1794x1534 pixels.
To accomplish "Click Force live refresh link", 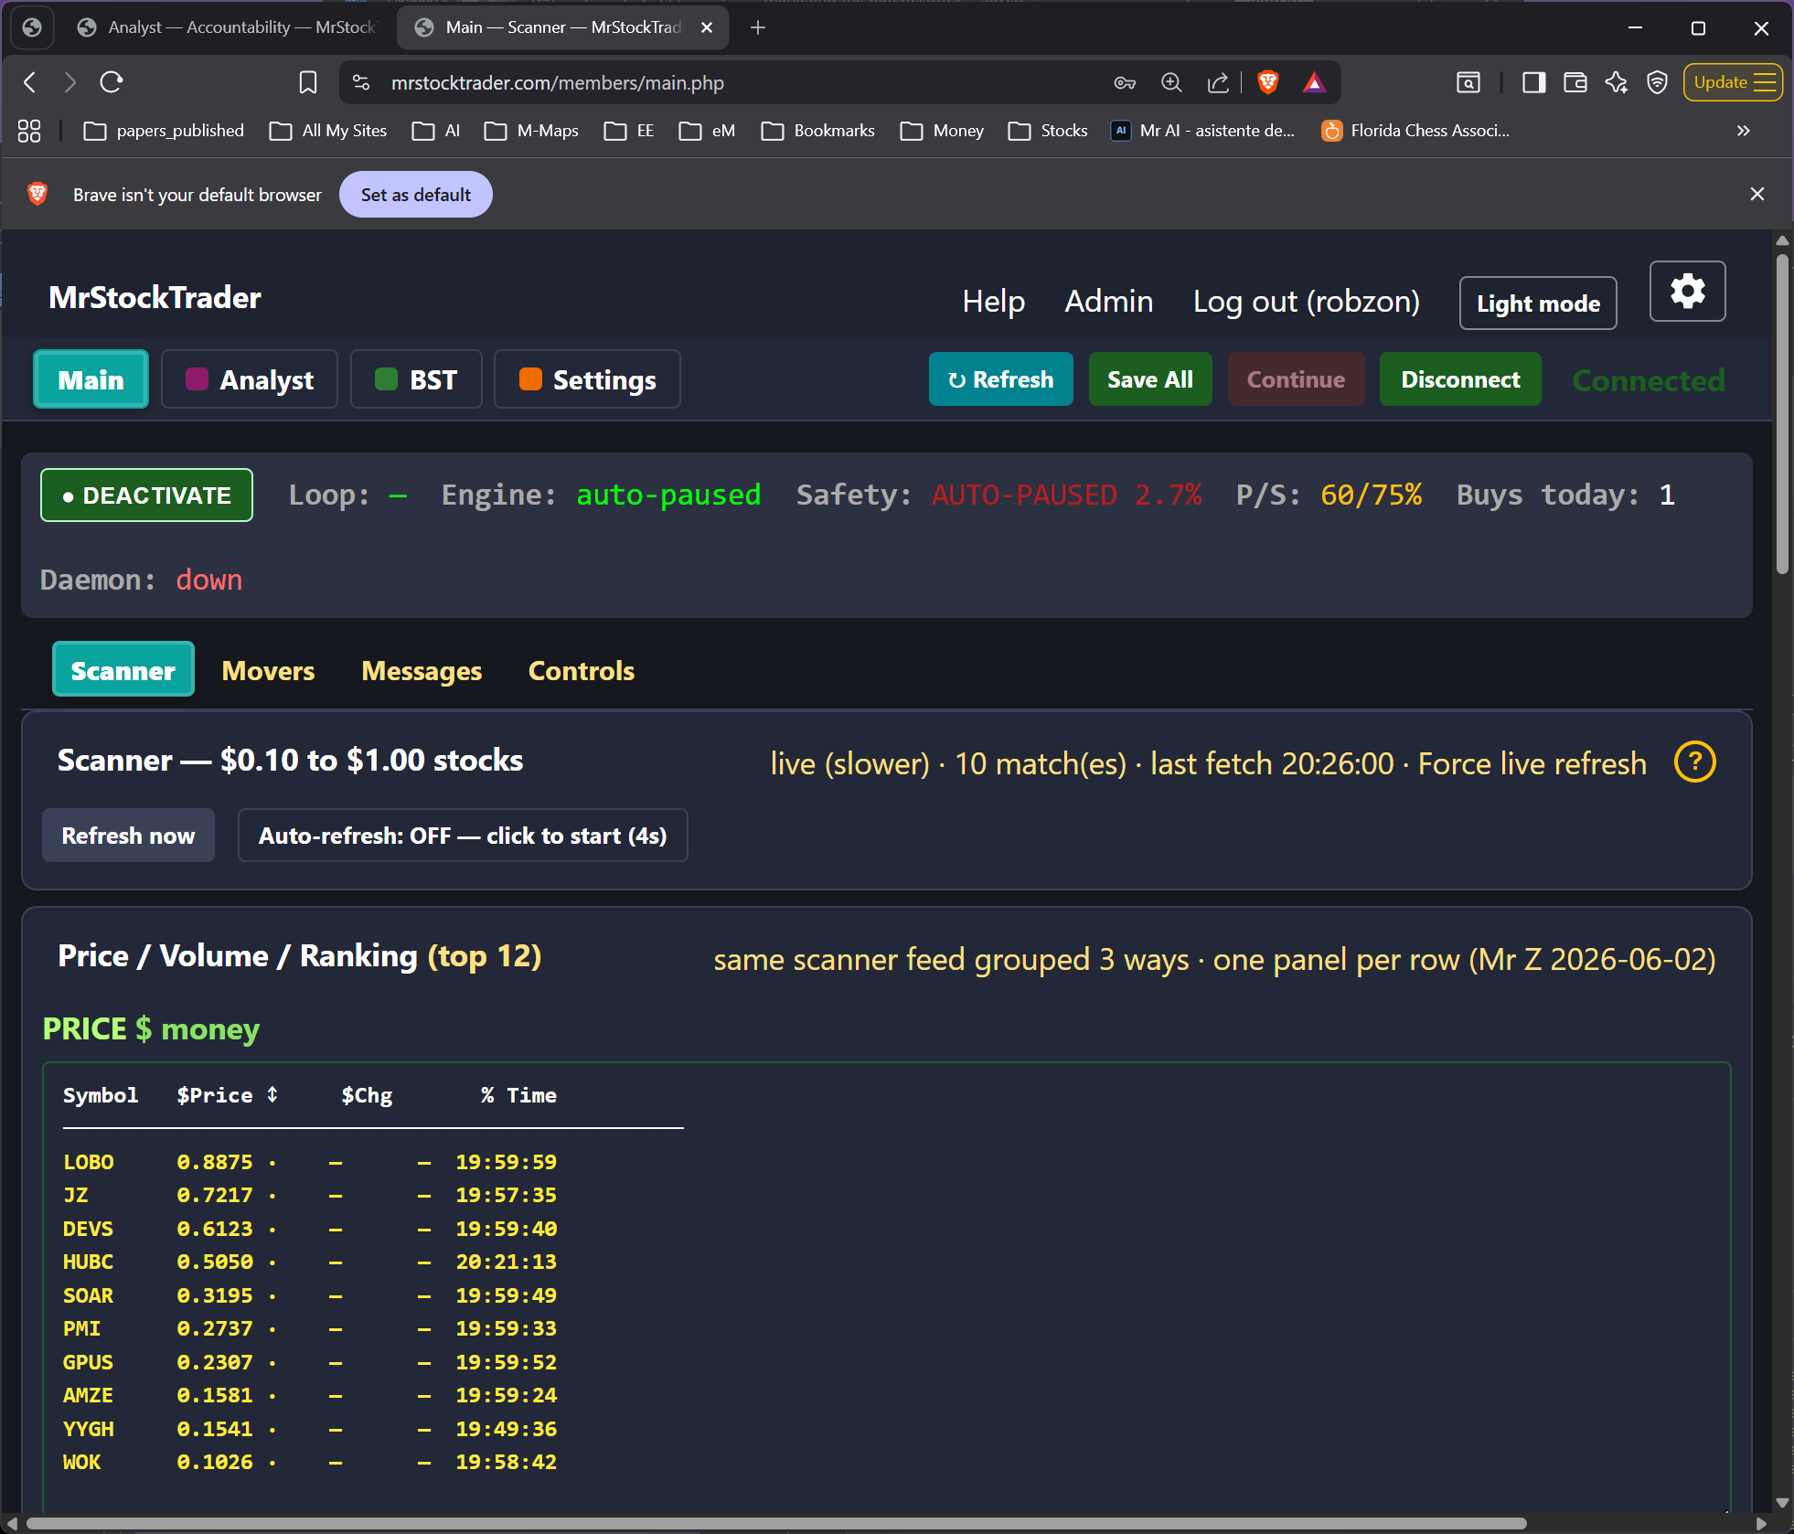I will click(1532, 763).
